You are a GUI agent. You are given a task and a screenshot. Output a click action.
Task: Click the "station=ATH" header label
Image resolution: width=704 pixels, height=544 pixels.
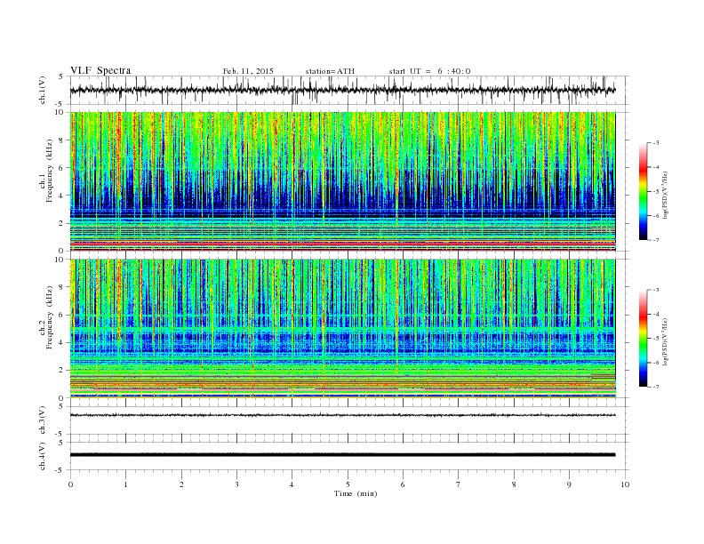[x=330, y=71]
